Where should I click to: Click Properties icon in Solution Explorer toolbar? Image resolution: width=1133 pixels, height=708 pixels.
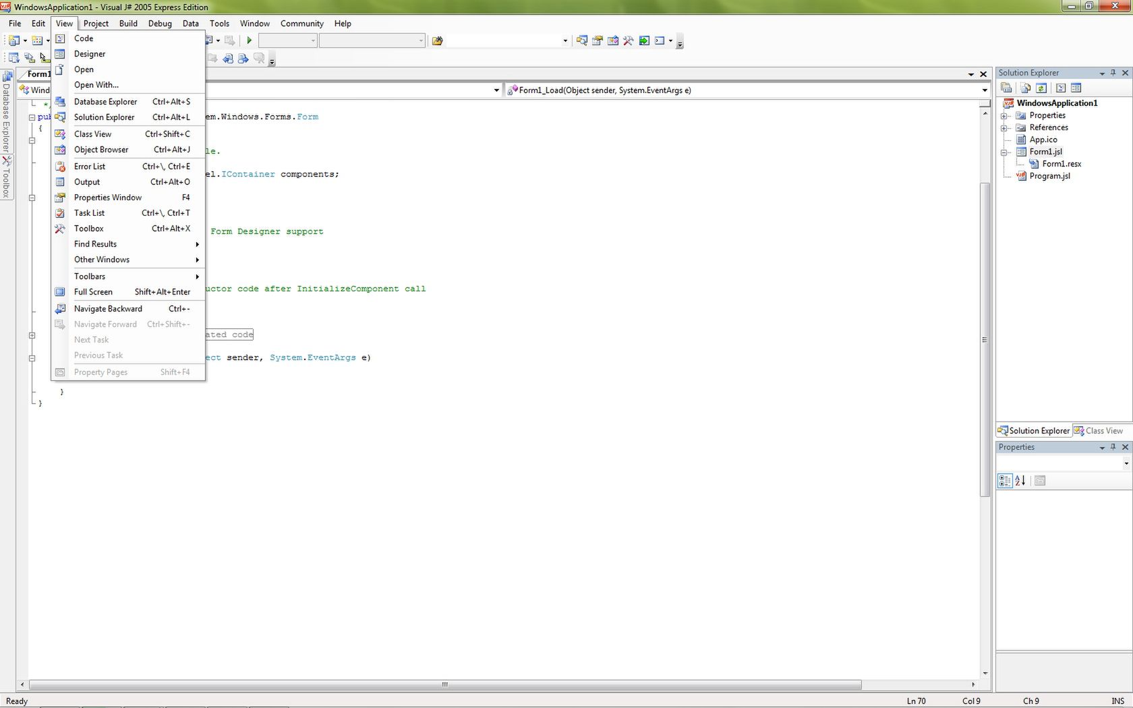click(x=1006, y=88)
